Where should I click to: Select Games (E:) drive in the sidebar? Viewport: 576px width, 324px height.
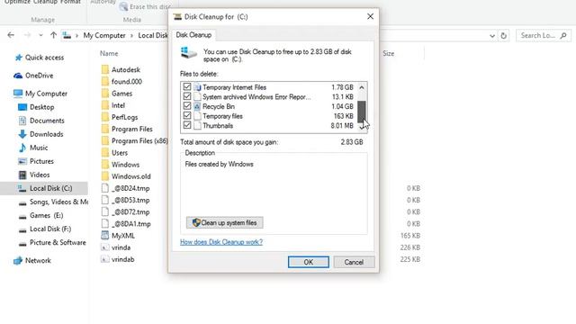(x=40, y=215)
